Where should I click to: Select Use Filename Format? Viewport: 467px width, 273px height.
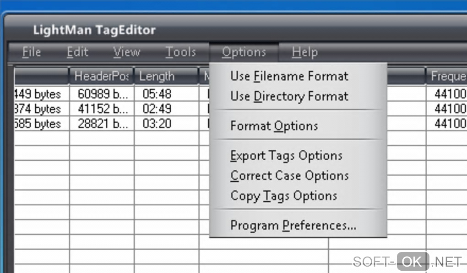click(x=289, y=76)
